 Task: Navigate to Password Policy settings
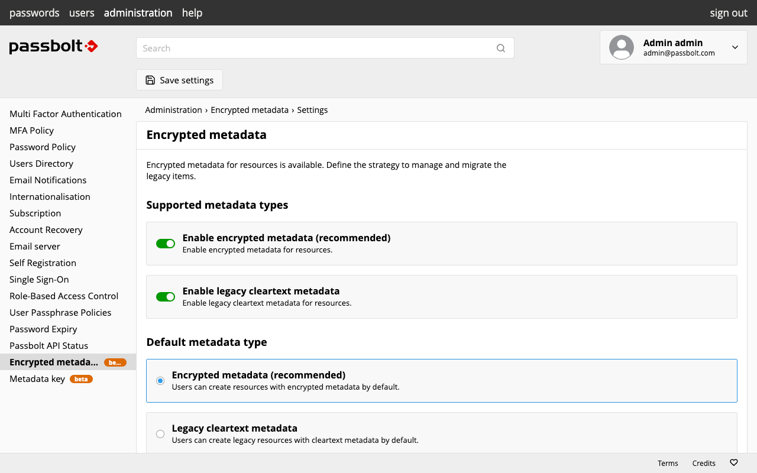(x=43, y=147)
